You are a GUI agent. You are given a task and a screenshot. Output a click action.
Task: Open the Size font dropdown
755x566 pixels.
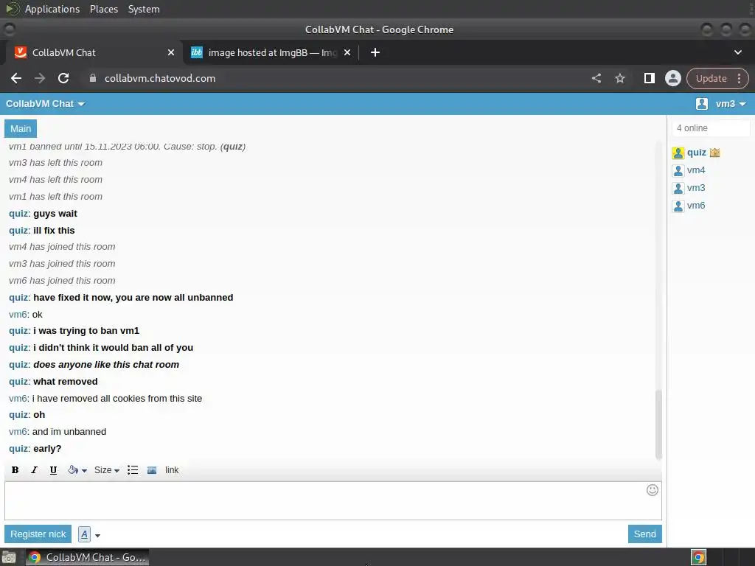[x=106, y=470]
